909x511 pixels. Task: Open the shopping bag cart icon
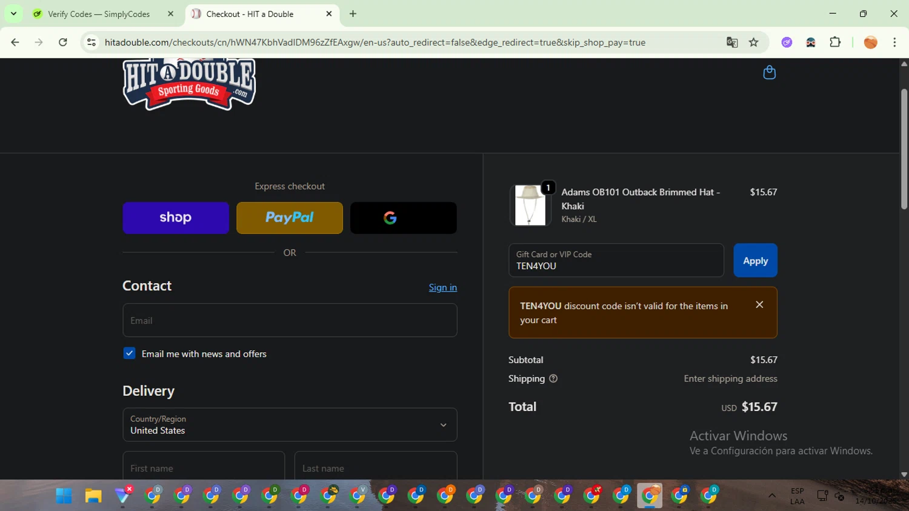point(769,73)
